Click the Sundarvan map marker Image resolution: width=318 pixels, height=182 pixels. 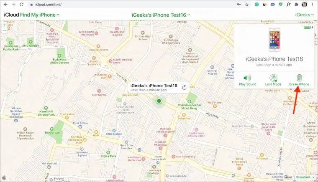[x=52, y=129]
